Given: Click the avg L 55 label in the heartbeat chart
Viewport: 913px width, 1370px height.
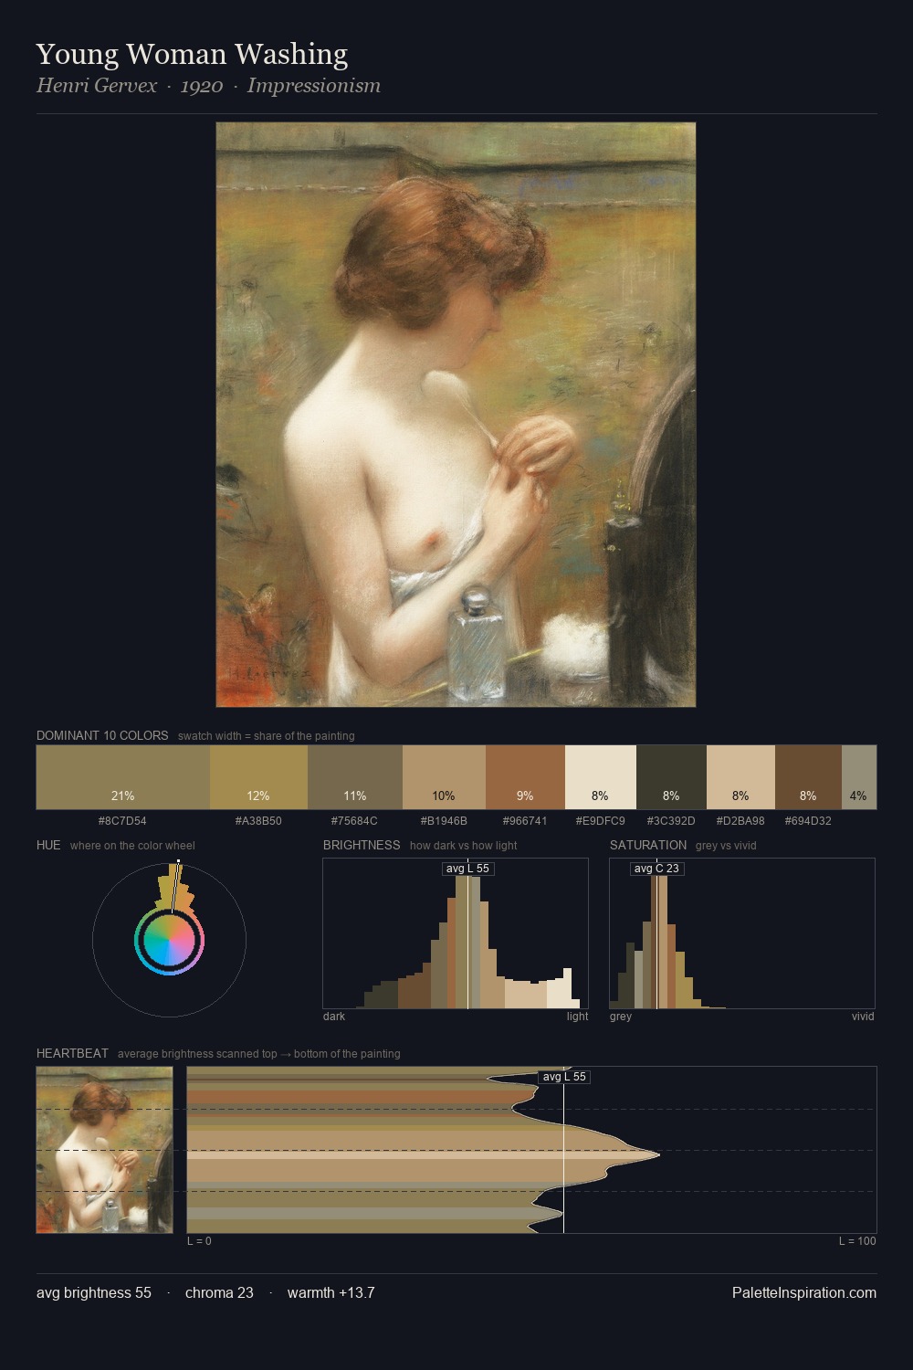Looking at the screenshot, I should pyautogui.click(x=564, y=1077).
